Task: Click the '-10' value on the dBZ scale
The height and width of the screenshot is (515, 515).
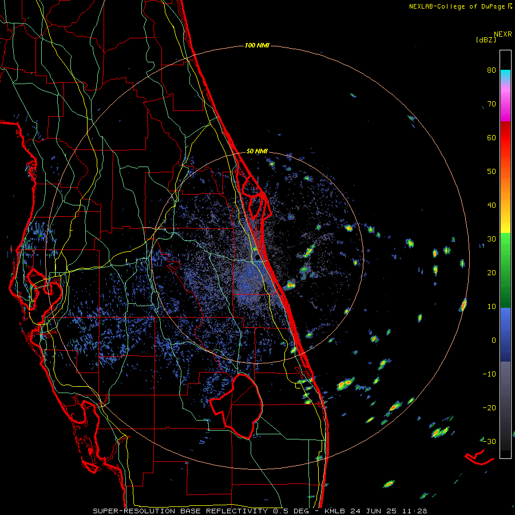Action: 489,374
